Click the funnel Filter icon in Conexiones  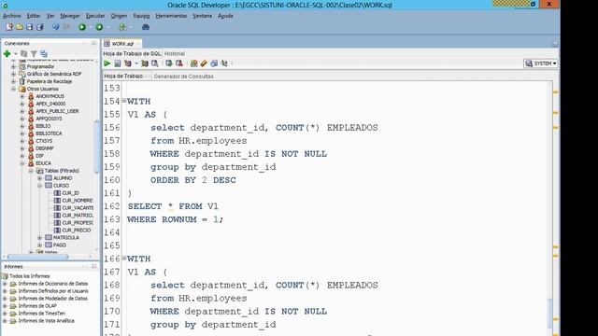click(x=34, y=54)
